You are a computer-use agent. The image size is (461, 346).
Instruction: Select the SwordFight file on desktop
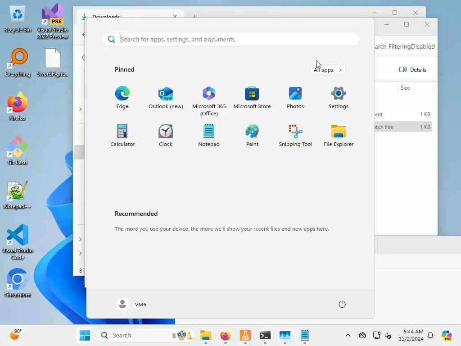pyautogui.click(x=52, y=62)
